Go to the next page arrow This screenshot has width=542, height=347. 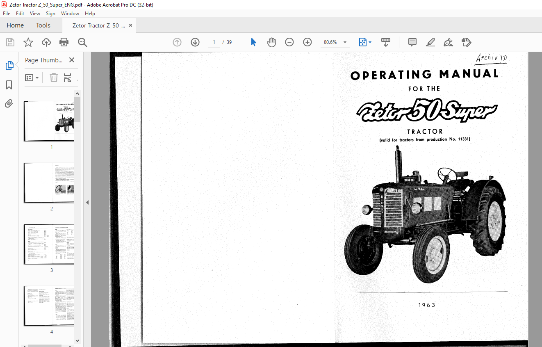(x=195, y=42)
